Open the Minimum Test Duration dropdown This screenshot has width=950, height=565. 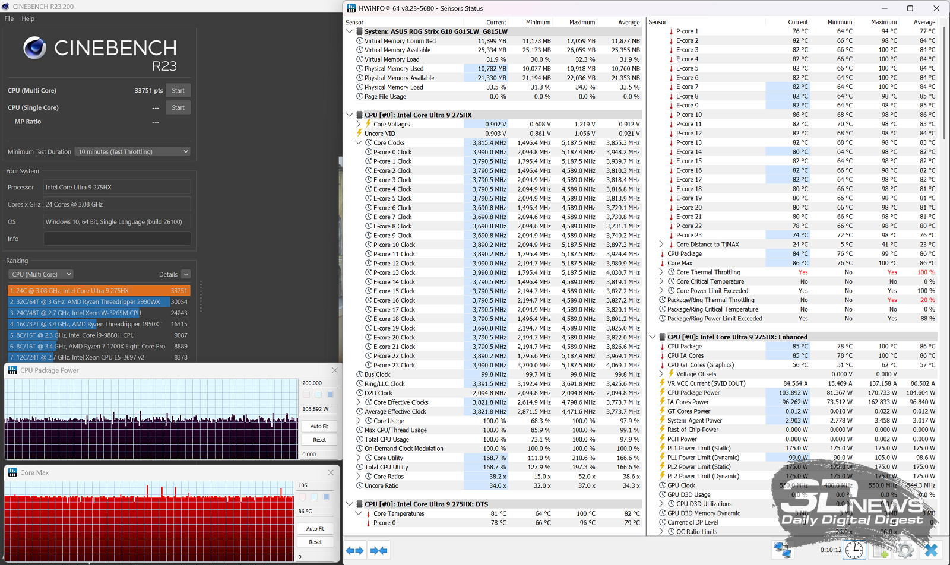point(133,151)
